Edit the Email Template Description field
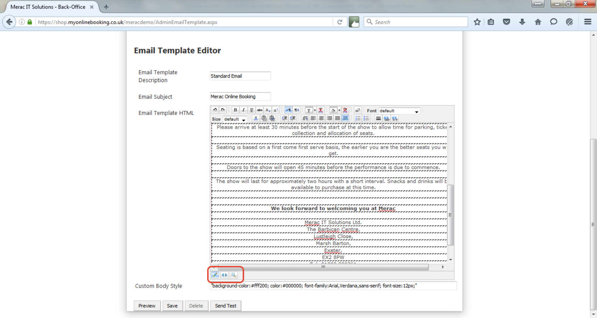The image size is (597, 318). click(240, 76)
